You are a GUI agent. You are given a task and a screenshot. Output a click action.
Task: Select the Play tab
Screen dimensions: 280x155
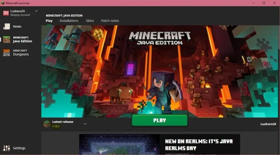49,21
